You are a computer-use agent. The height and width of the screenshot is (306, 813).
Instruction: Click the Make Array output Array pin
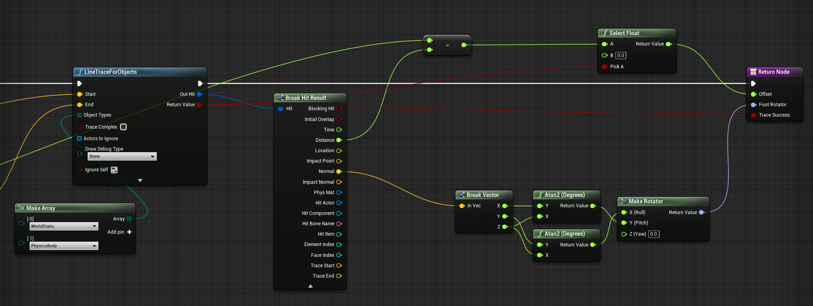click(129, 219)
